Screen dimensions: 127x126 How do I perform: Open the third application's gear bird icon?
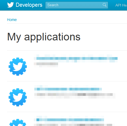tap(18, 122)
